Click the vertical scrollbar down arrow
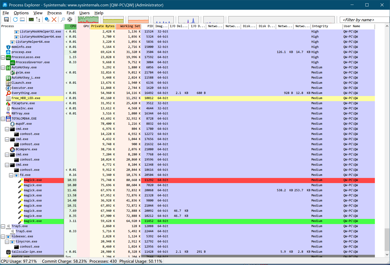The height and width of the screenshot is (265, 390). [387, 255]
